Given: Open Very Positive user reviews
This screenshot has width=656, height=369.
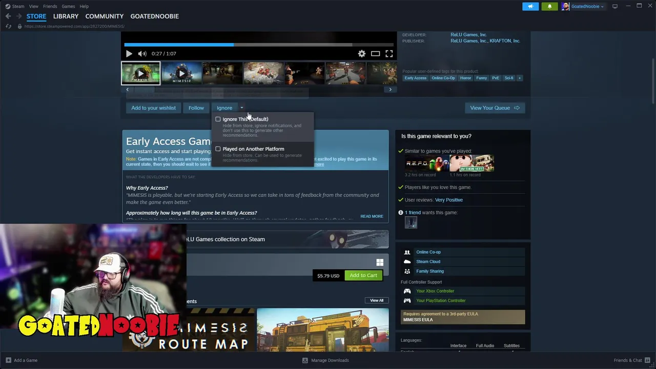Looking at the screenshot, I should (x=448, y=200).
